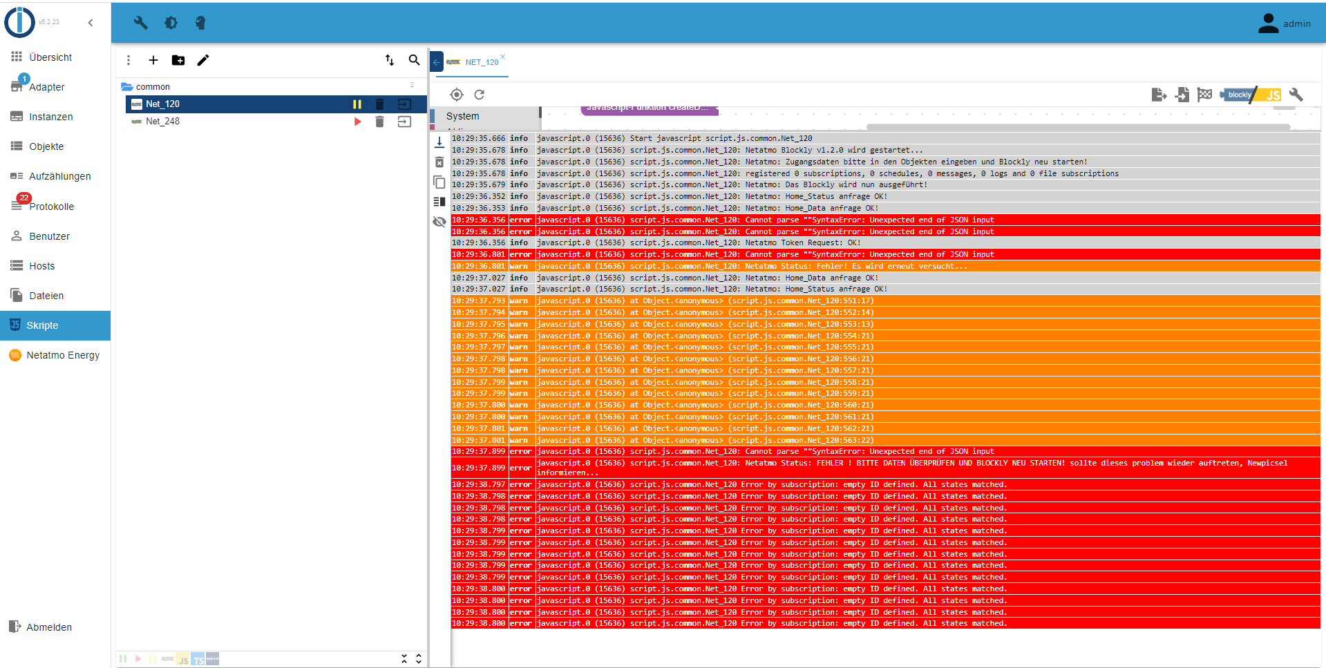Toggle script list reorder arrows icon
This screenshot has width=1326, height=668.
pyautogui.click(x=390, y=60)
